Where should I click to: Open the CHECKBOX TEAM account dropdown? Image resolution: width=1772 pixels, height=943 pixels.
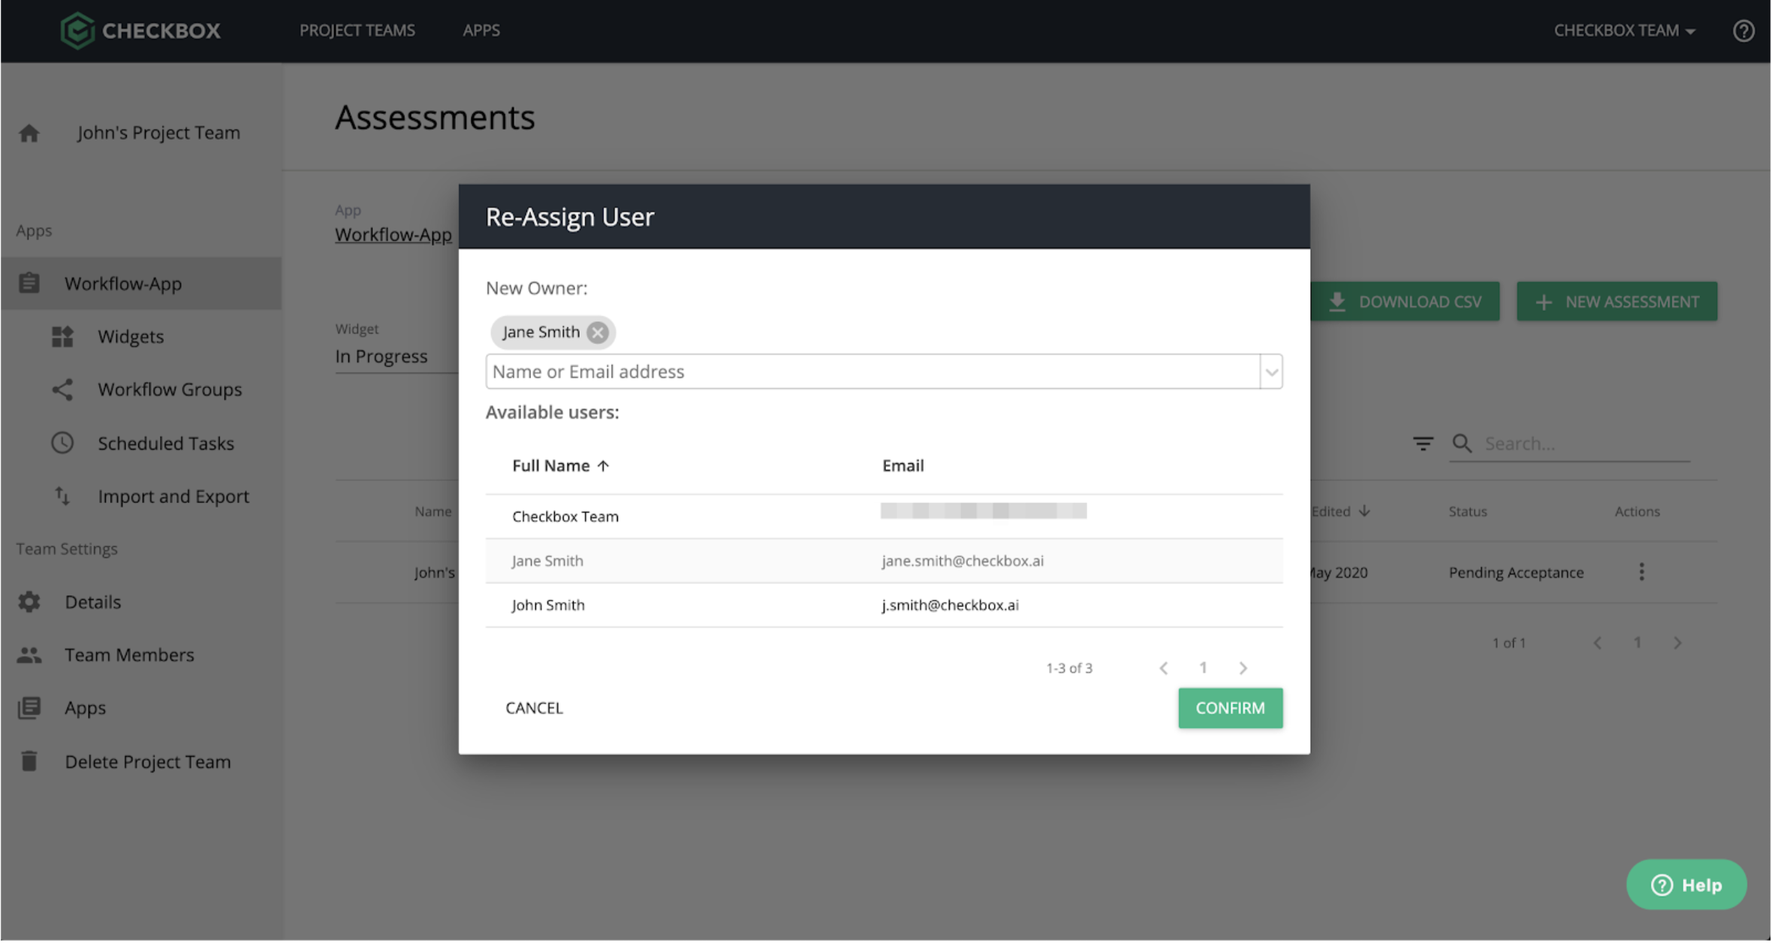click(x=1624, y=31)
